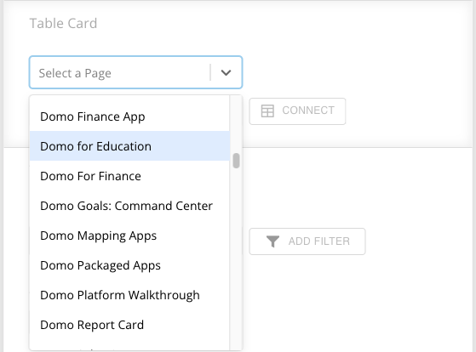The image size is (476, 352).
Task: Choose Domo Report Card page
Action: click(x=129, y=325)
